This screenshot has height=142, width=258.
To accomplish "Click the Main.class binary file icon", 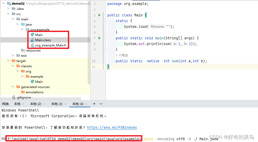I will (x=32, y=40).
